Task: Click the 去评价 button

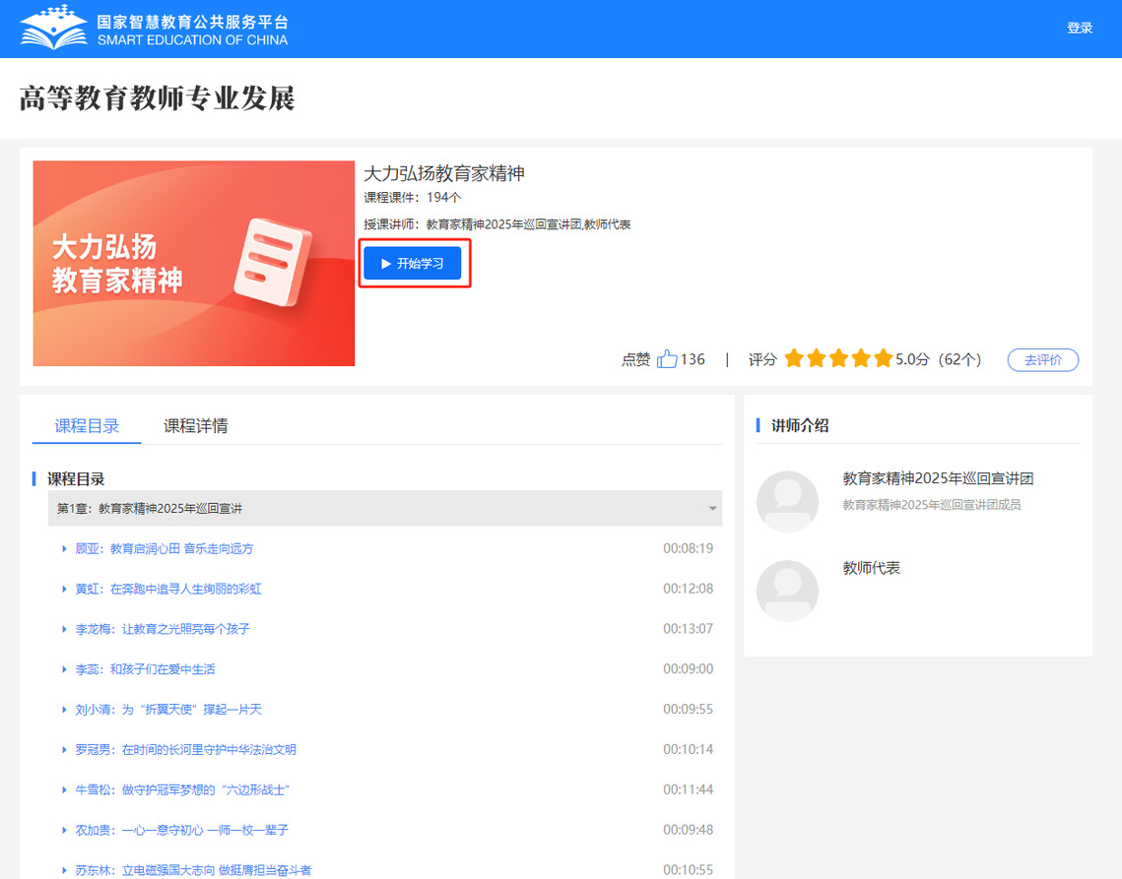Action: [x=1042, y=359]
